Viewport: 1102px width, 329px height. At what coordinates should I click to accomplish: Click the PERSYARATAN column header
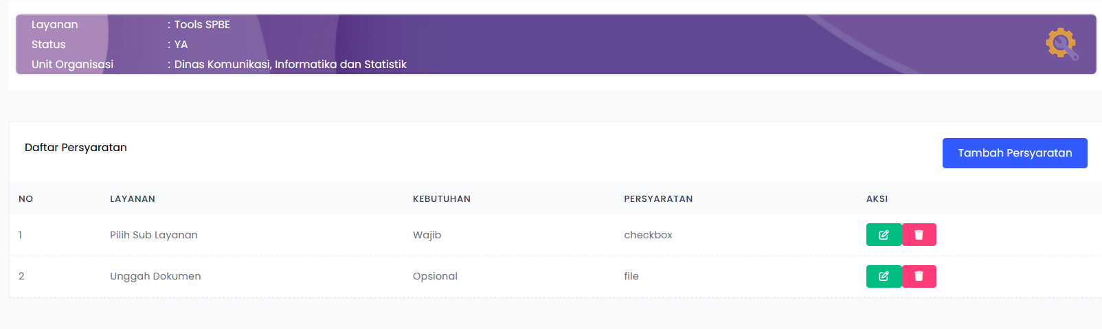point(658,199)
